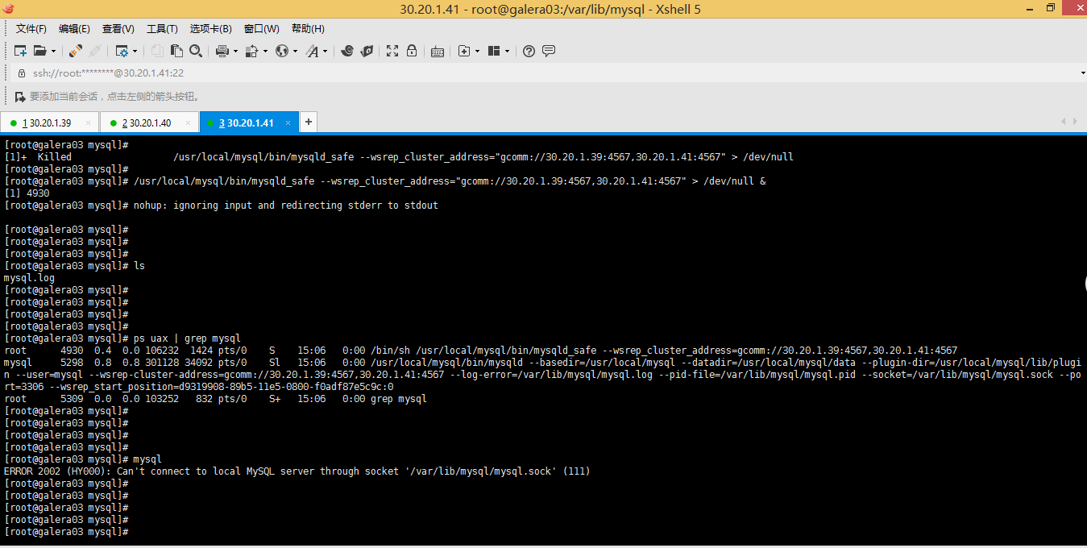Click the new tab group plus icon

click(x=463, y=51)
